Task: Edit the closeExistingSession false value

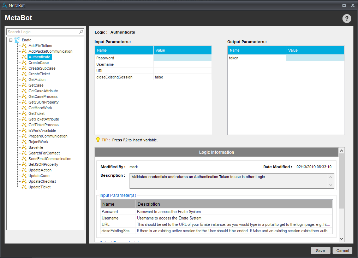Action: [182, 77]
